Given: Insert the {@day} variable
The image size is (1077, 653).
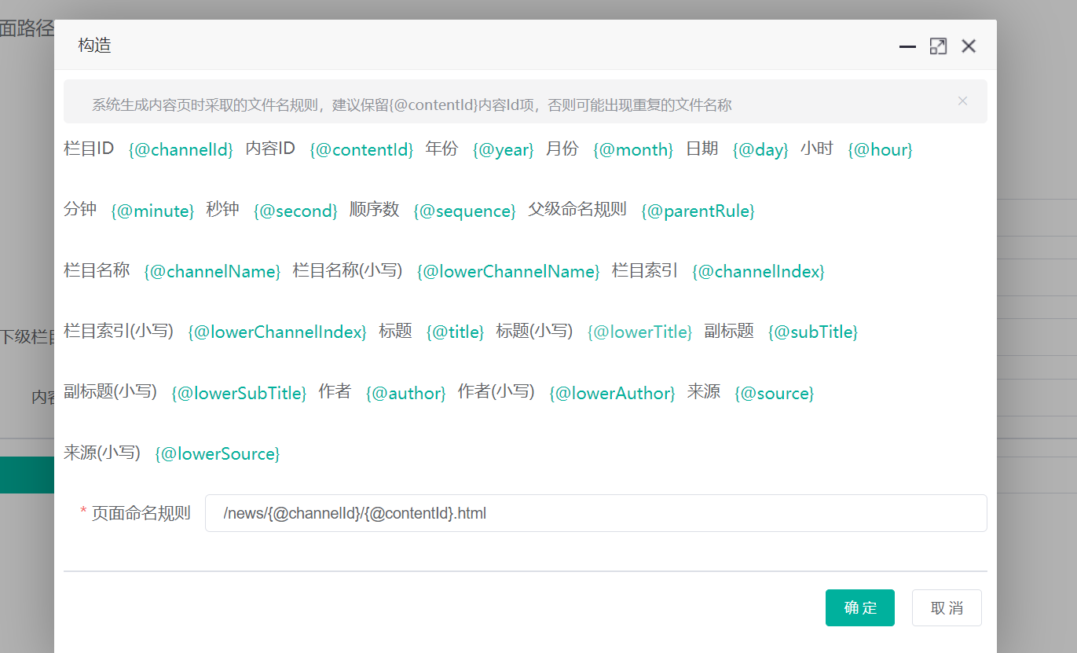Looking at the screenshot, I should tap(760, 150).
